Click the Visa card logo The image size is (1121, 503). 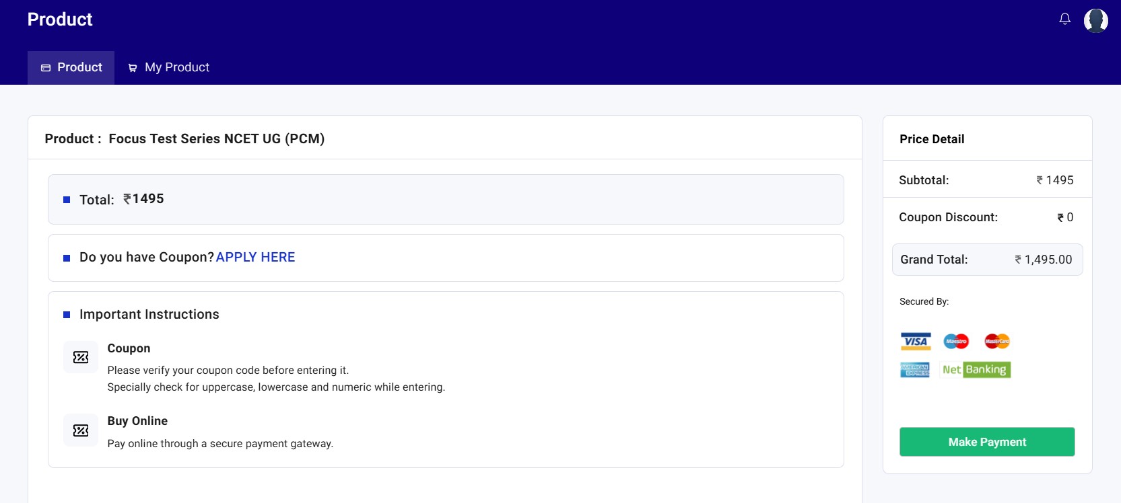915,341
